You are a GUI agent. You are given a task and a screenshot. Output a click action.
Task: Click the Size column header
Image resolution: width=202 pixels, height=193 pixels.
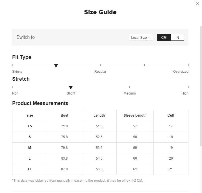30,115
